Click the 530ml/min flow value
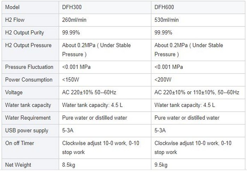The height and width of the screenshot is (172, 247). (x=167, y=20)
